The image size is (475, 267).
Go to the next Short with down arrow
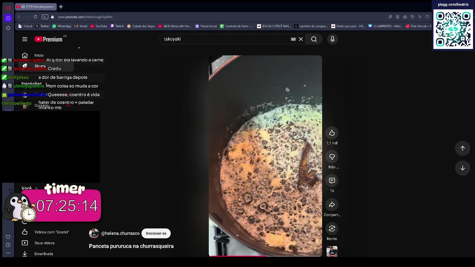(x=462, y=168)
